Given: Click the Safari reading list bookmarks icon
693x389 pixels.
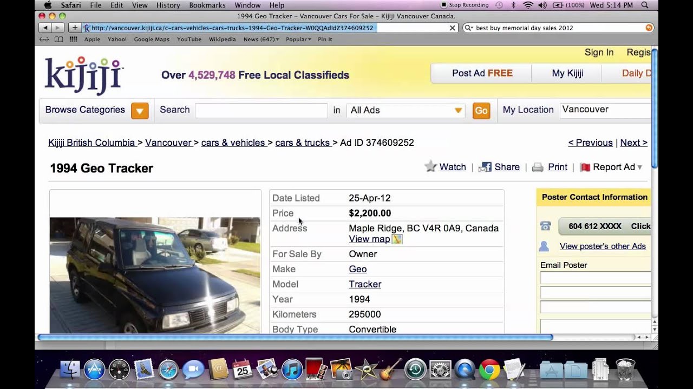Looking at the screenshot, I should click(58, 39).
